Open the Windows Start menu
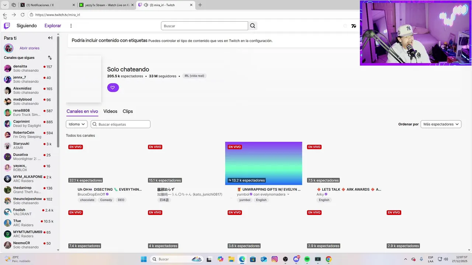This screenshot has height=265, width=472. click(144, 259)
